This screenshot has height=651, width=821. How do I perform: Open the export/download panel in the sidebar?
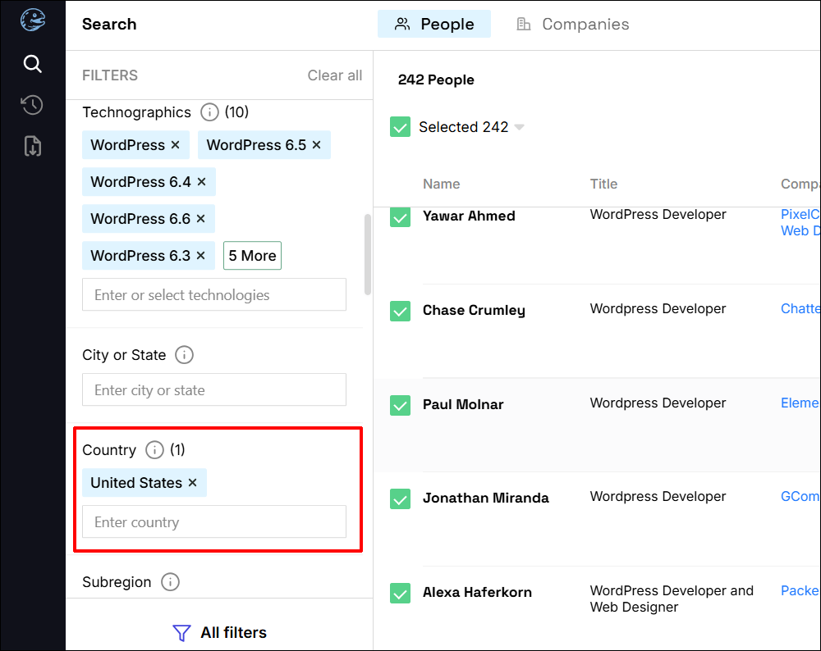pyautogui.click(x=32, y=146)
